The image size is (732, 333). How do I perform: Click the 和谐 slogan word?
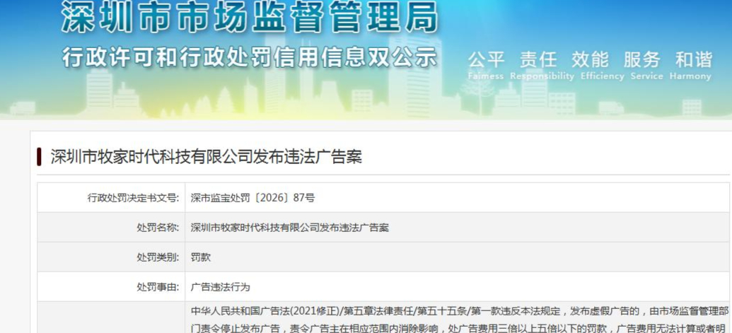694,59
